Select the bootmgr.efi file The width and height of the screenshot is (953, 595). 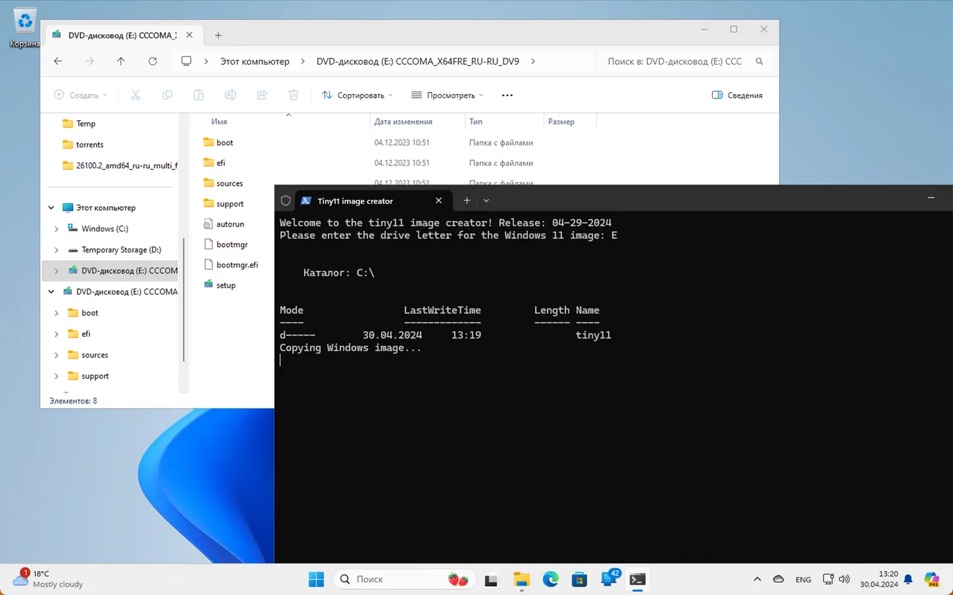coord(237,265)
